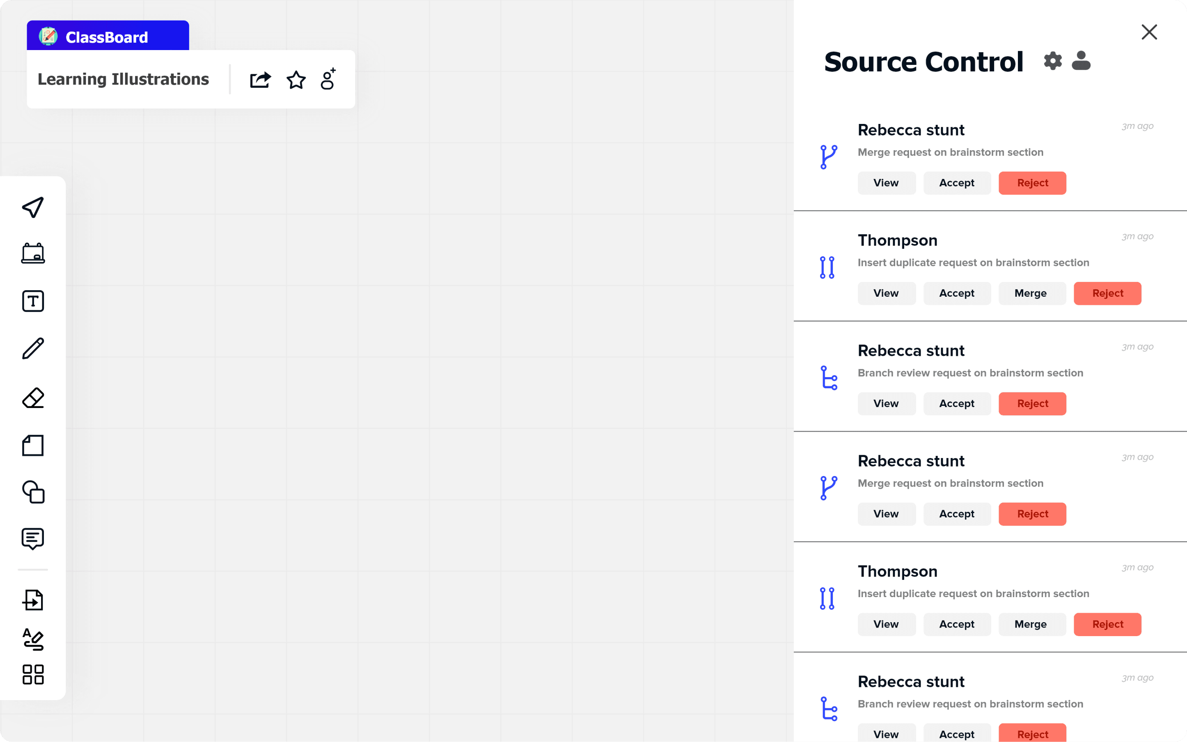Click first 'Branch review request on brainstorm section' text
The image size is (1187, 742).
click(x=971, y=373)
